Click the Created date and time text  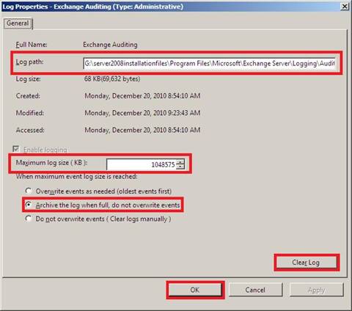pyautogui.click(x=142, y=96)
